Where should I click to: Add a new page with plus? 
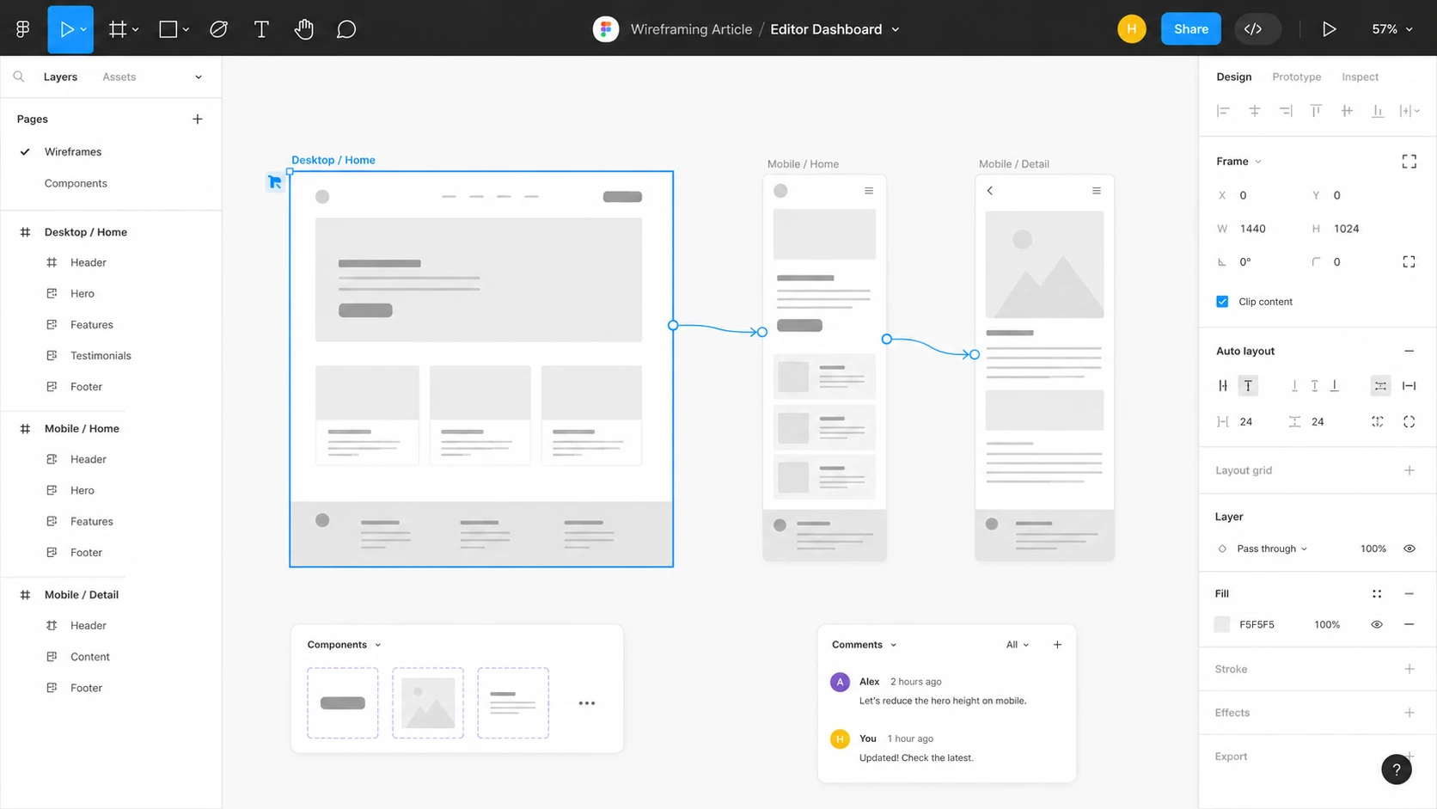coord(198,119)
